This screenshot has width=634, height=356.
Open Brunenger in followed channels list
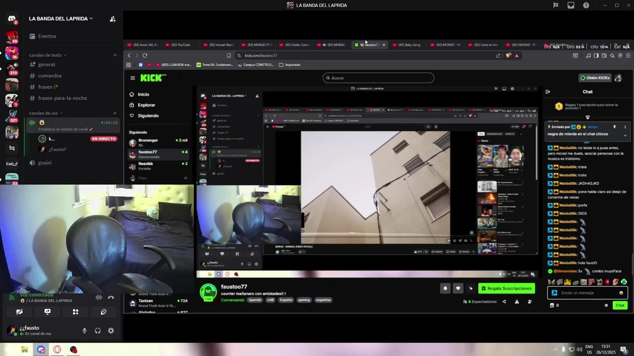point(158,142)
